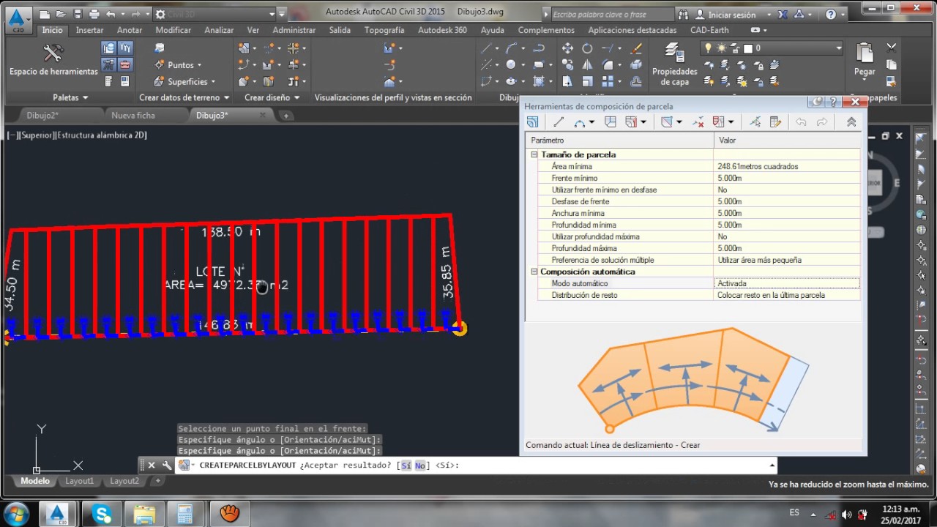Switch to Layout2 tab

pos(124,481)
